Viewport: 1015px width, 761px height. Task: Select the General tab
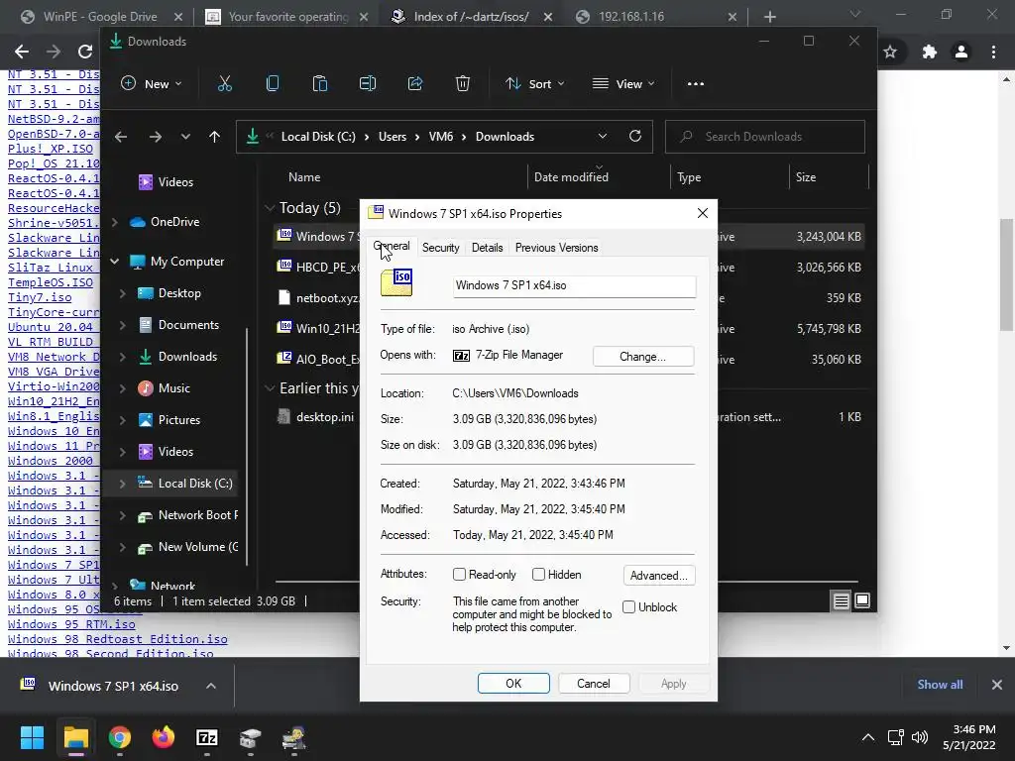[392, 247]
